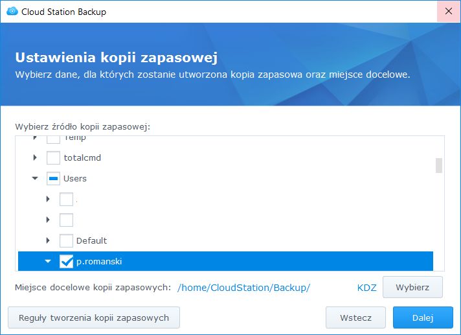This screenshot has height=335, width=461.
Task: Click the Cloud Station Backup cloud icon
Action: coord(12,12)
